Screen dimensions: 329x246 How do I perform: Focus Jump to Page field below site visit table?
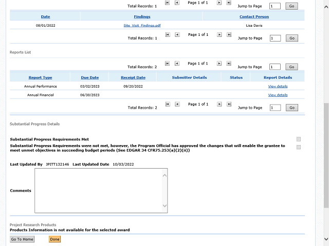click(x=276, y=38)
